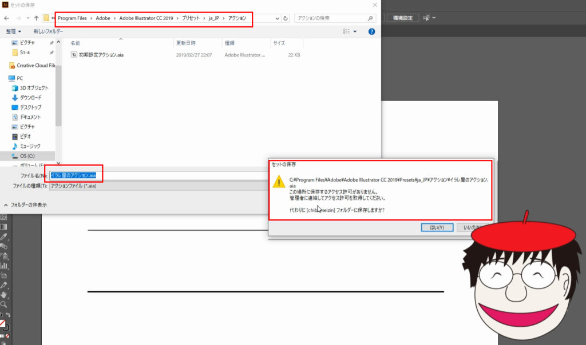Select the Artboard tool in Illustrator's toolbar
586x345 pixels.
(4, 275)
